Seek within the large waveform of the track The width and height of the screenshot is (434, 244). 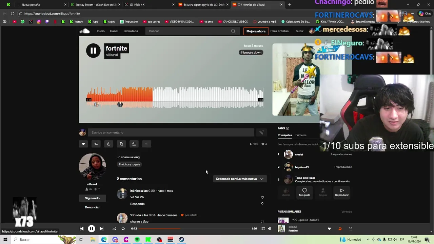[175, 98]
